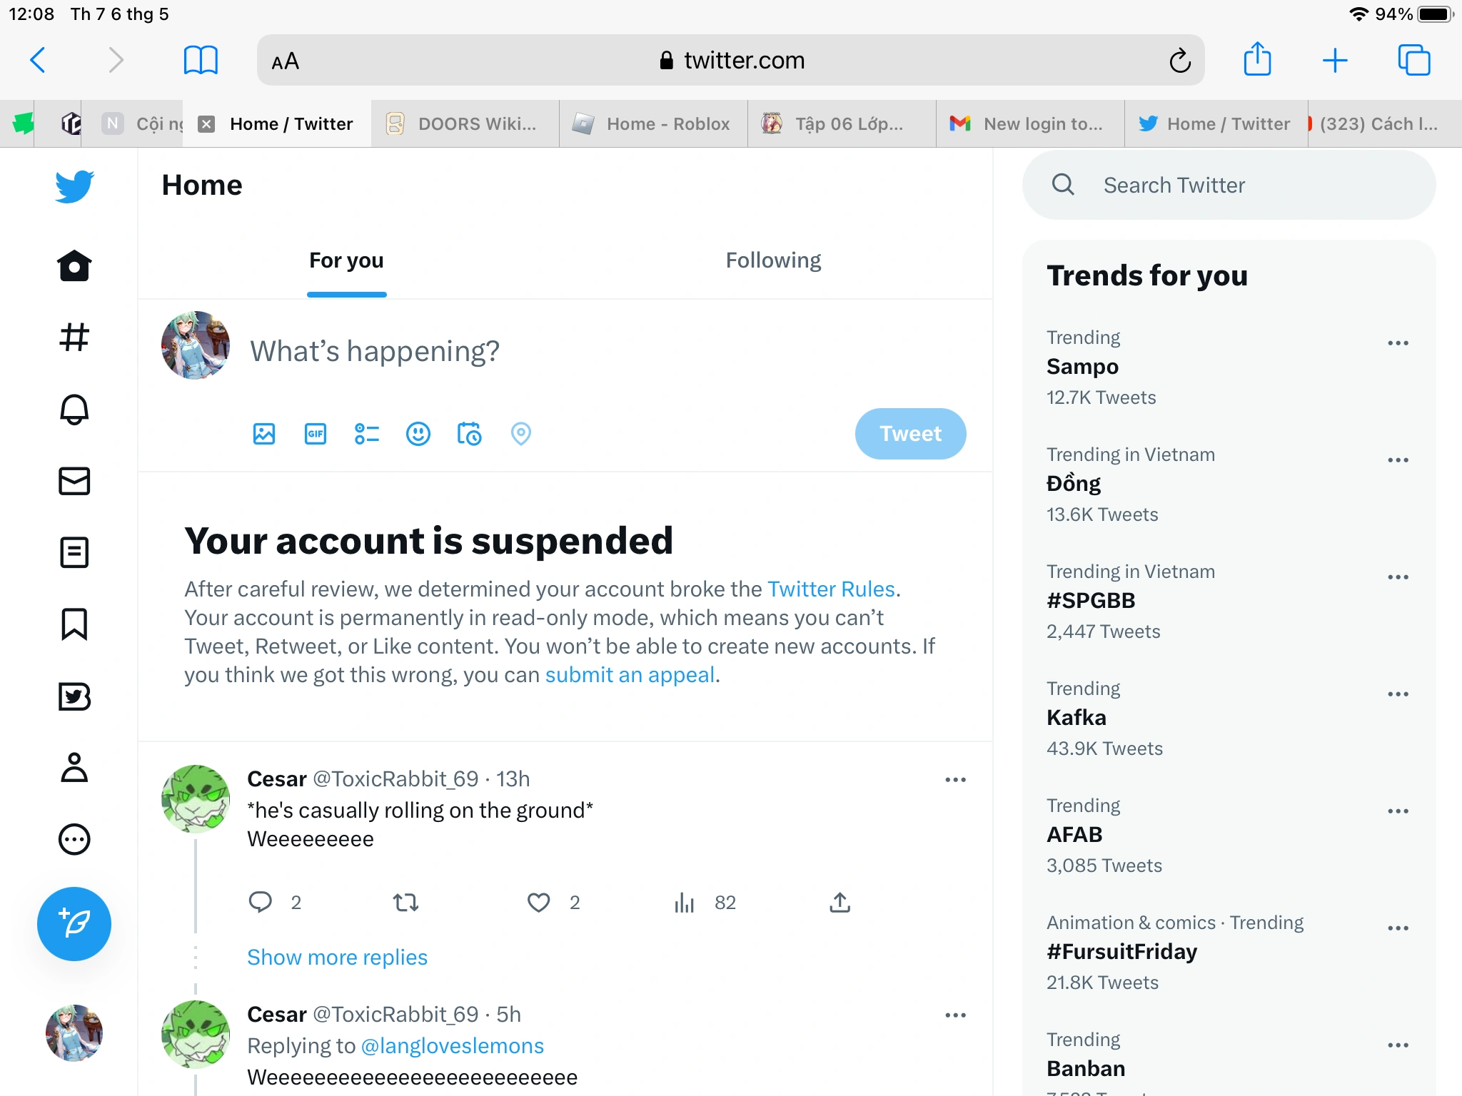Attach an image to the tweet
Screen dimensions: 1462x1096
point(263,434)
